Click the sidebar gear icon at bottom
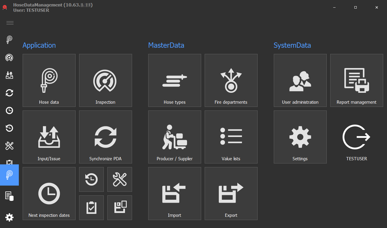 pyautogui.click(x=9, y=217)
